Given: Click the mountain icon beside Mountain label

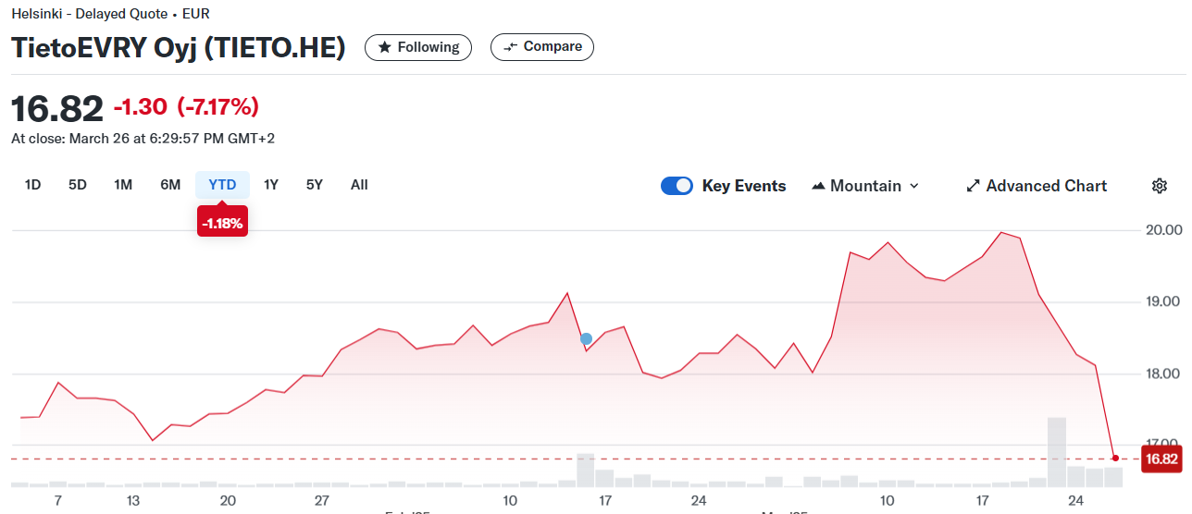Looking at the screenshot, I should [x=817, y=186].
